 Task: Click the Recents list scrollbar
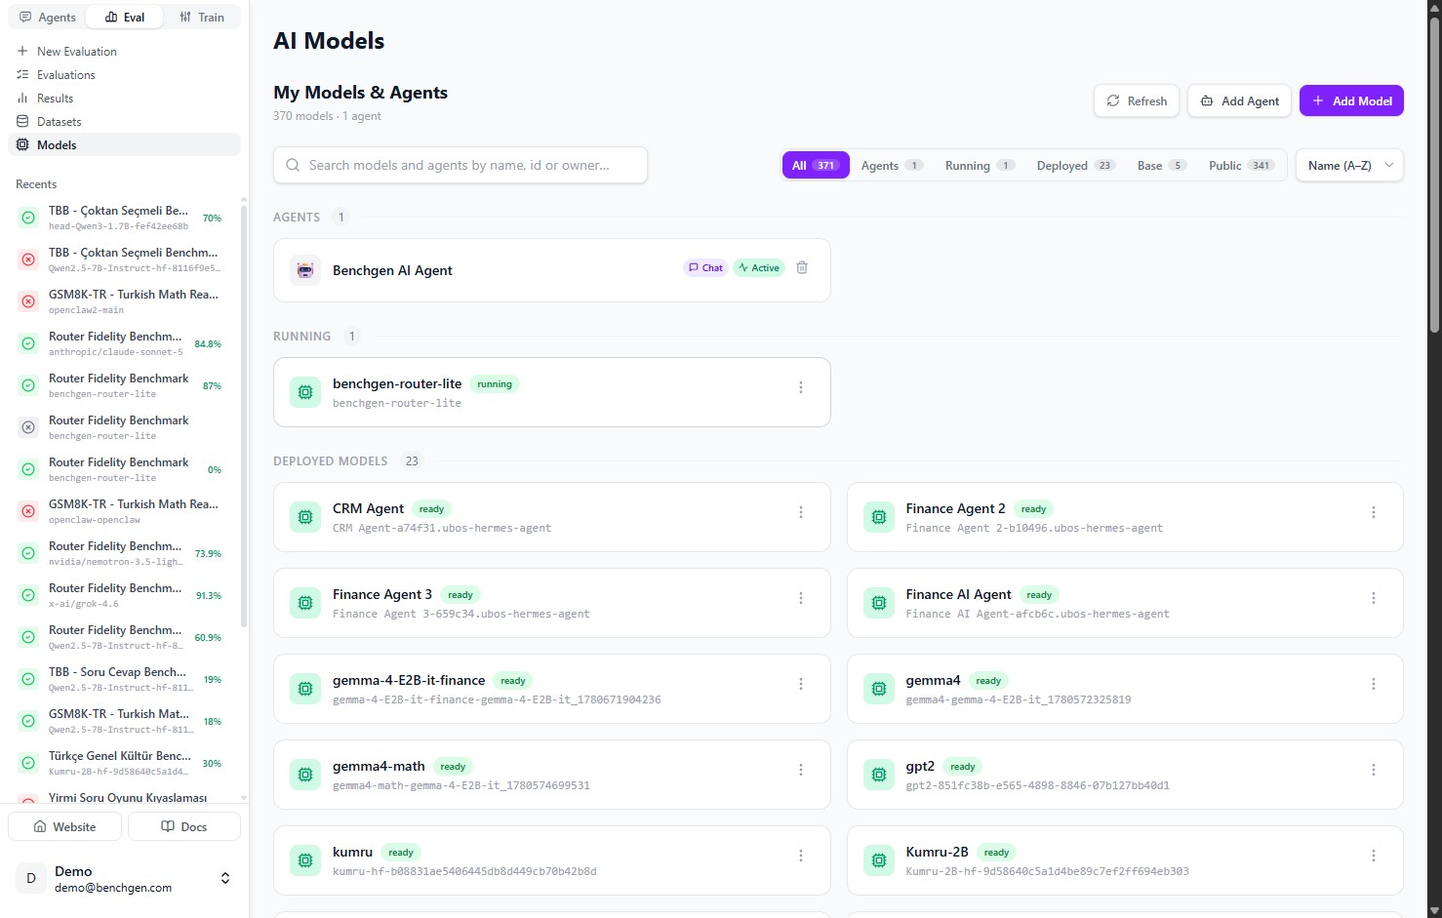click(244, 415)
